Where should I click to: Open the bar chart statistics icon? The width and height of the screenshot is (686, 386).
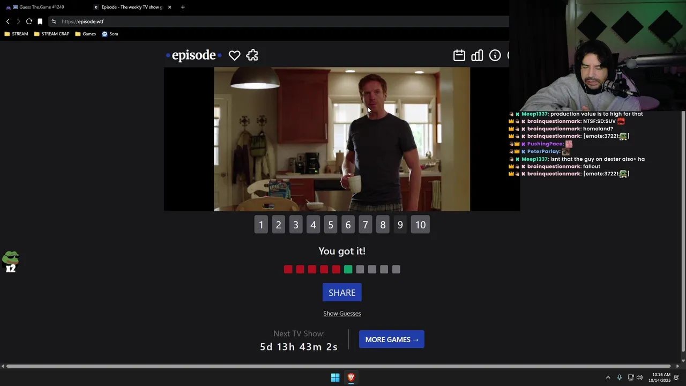[477, 55]
